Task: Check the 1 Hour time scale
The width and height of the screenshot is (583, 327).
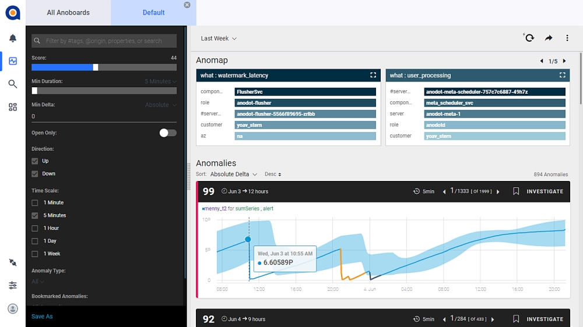Action: [34, 228]
